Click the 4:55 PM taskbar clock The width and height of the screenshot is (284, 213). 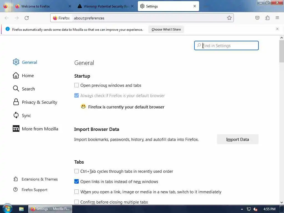pos(269,209)
